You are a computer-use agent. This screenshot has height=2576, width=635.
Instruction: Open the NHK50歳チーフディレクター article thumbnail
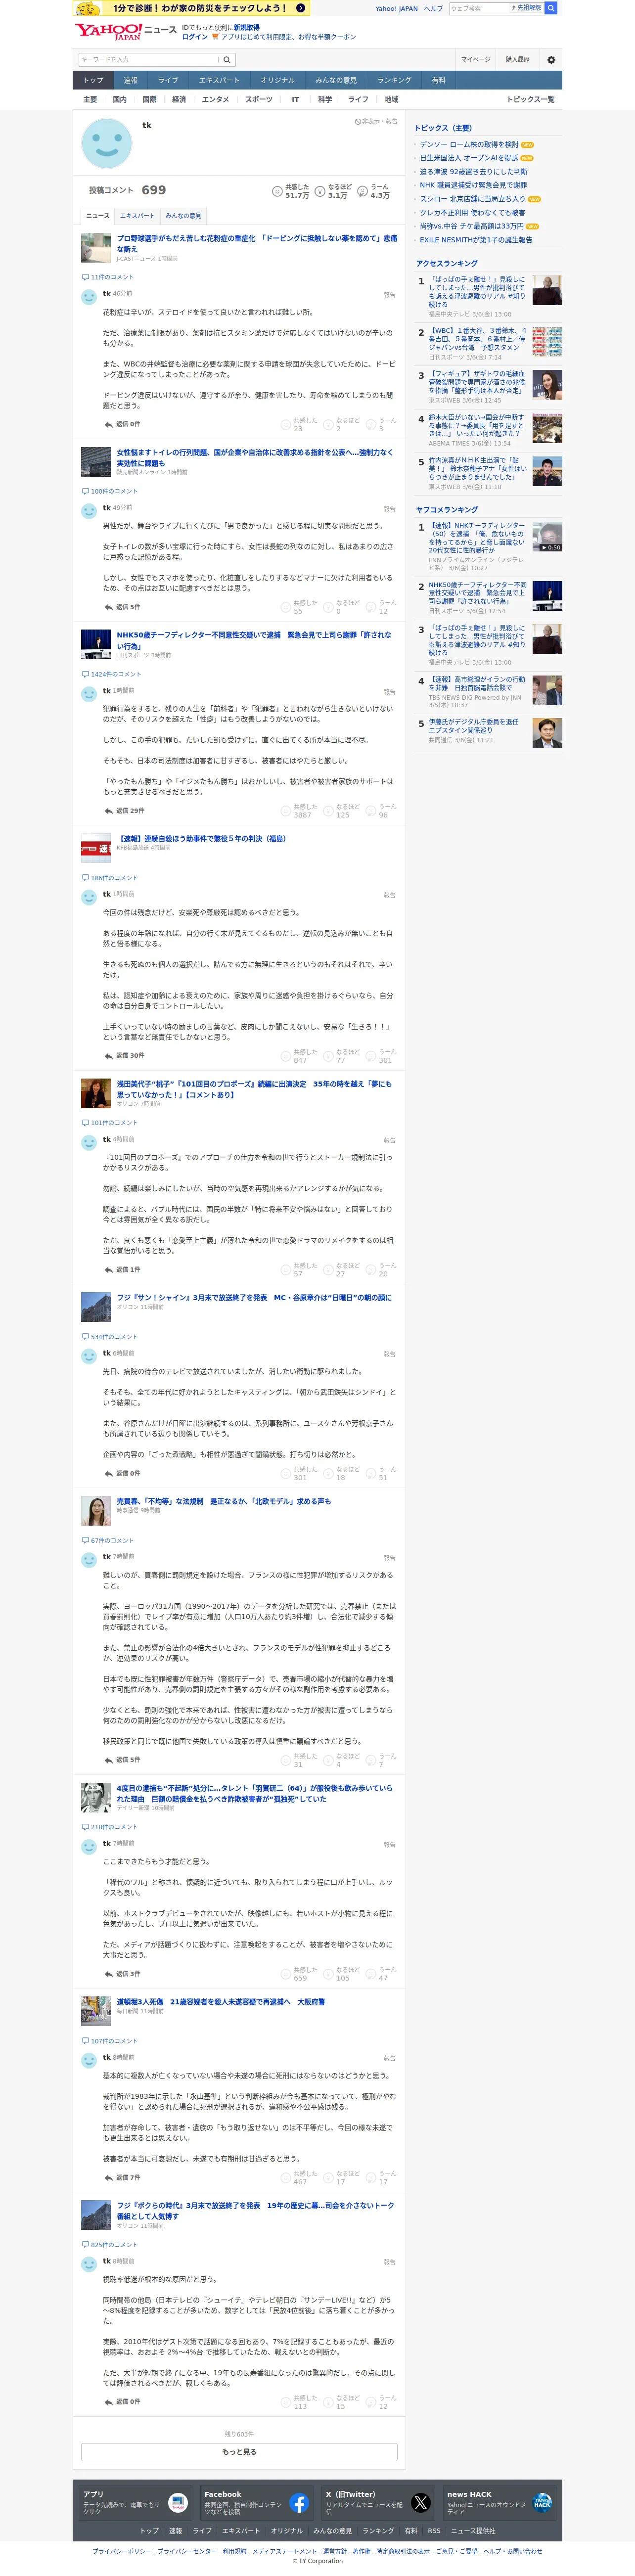point(96,645)
